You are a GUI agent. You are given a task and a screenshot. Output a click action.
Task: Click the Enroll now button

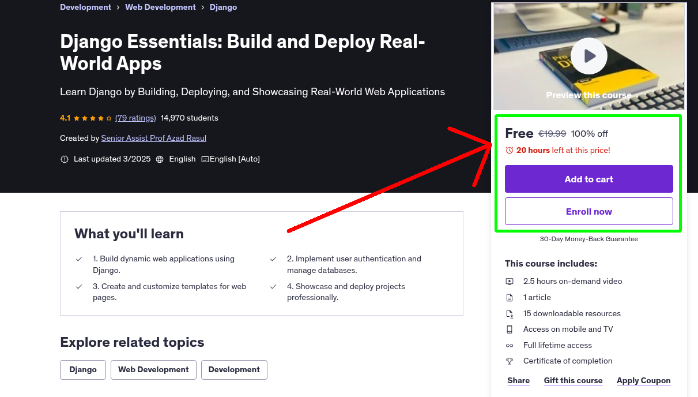(588, 211)
